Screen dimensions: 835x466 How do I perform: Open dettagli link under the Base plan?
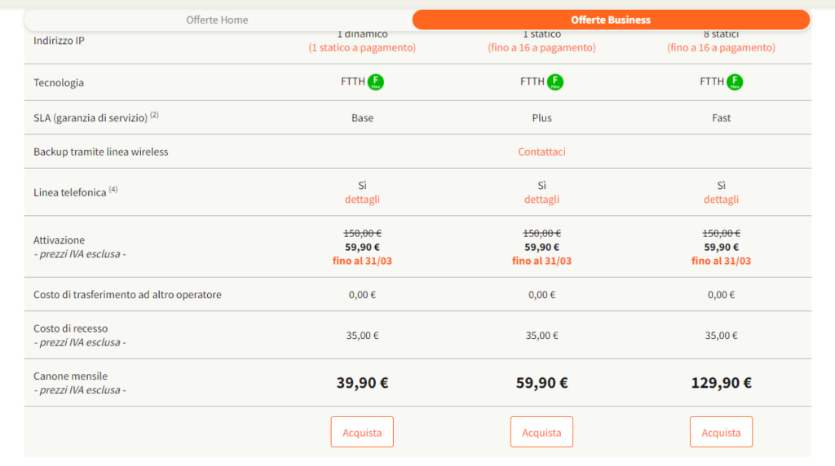click(362, 200)
